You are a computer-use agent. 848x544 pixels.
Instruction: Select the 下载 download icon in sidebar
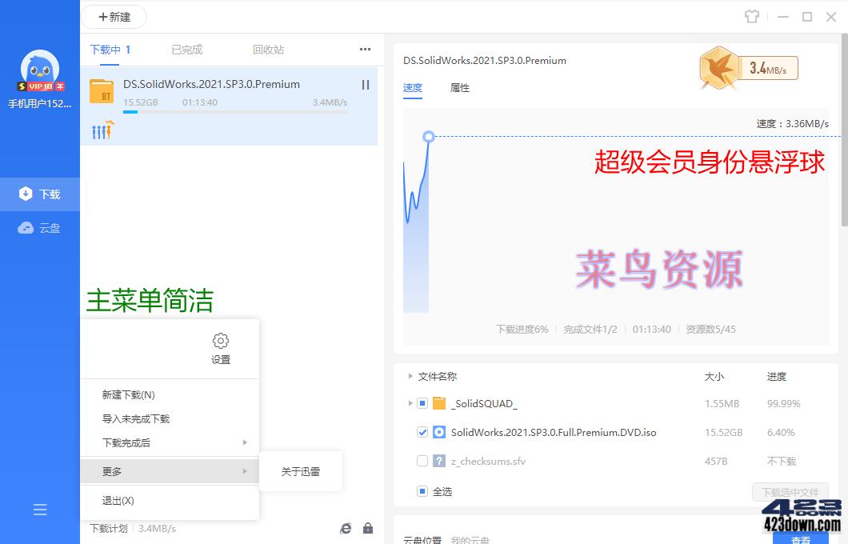[x=29, y=193]
